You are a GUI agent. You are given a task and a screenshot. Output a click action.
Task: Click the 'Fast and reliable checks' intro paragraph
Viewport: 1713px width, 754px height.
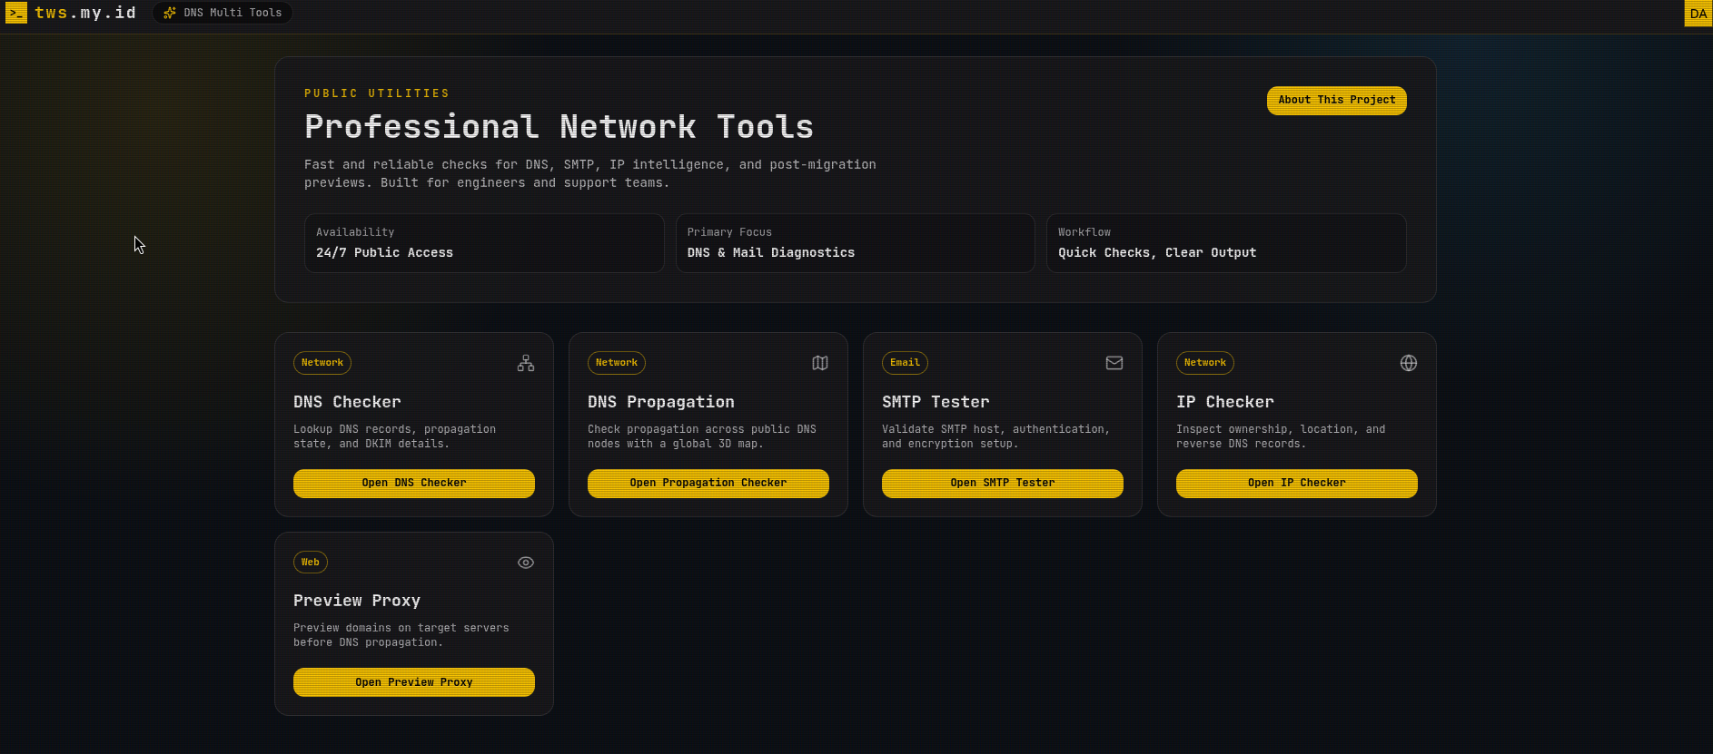pos(590,173)
